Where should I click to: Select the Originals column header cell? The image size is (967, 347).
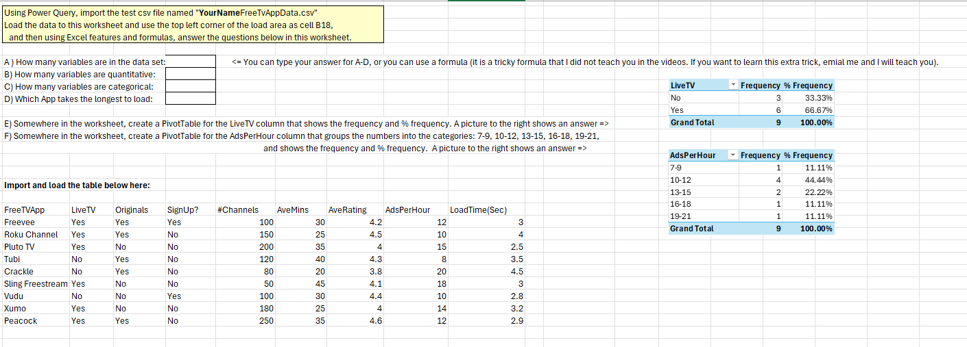pos(139,210)
